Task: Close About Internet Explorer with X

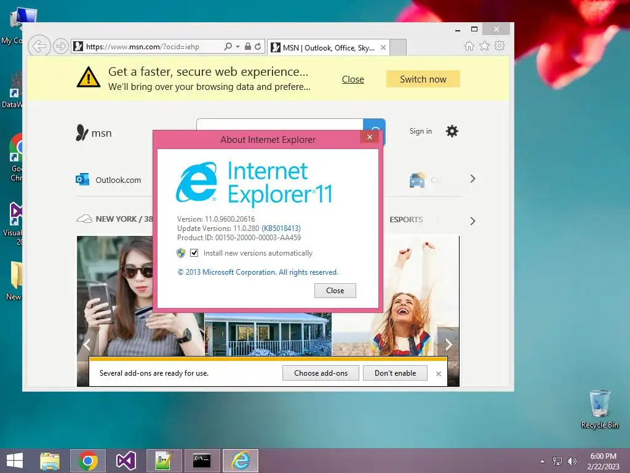Action: click(x=370, y=137)
